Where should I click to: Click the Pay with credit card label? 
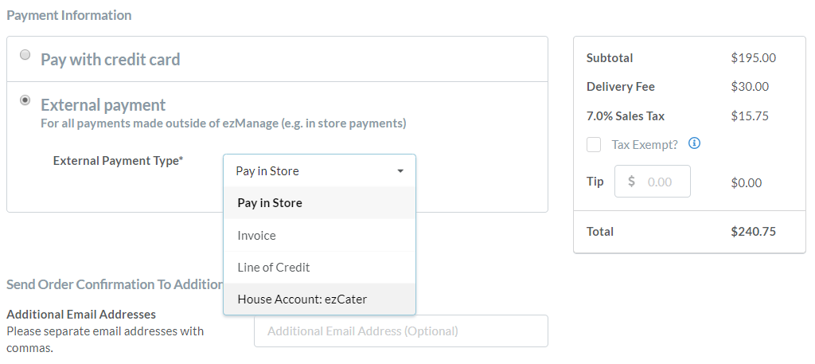110,59
